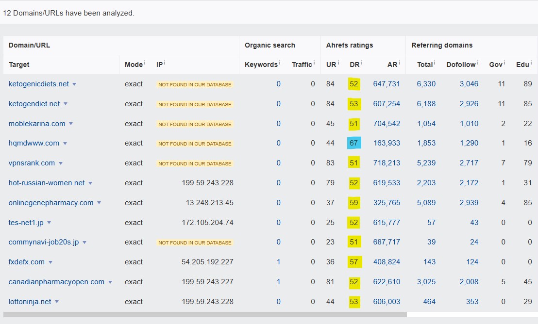Sort by the Mode column header
Viewport: 538px width, 324px height.
click(134, 65)
